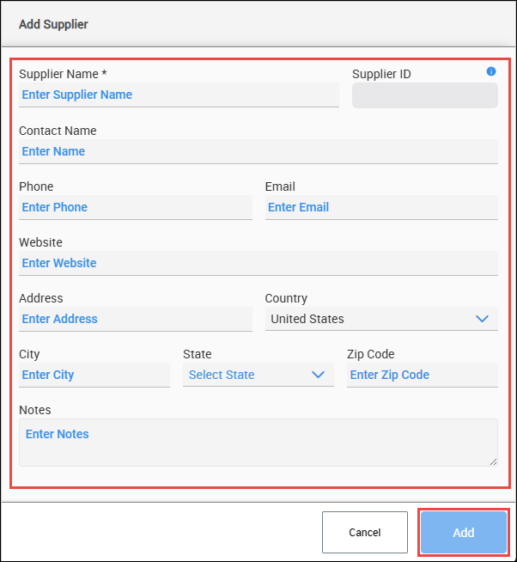517x562 pixels.
Task: Click the Add Supplier dialog title
Action: [53, 24]
